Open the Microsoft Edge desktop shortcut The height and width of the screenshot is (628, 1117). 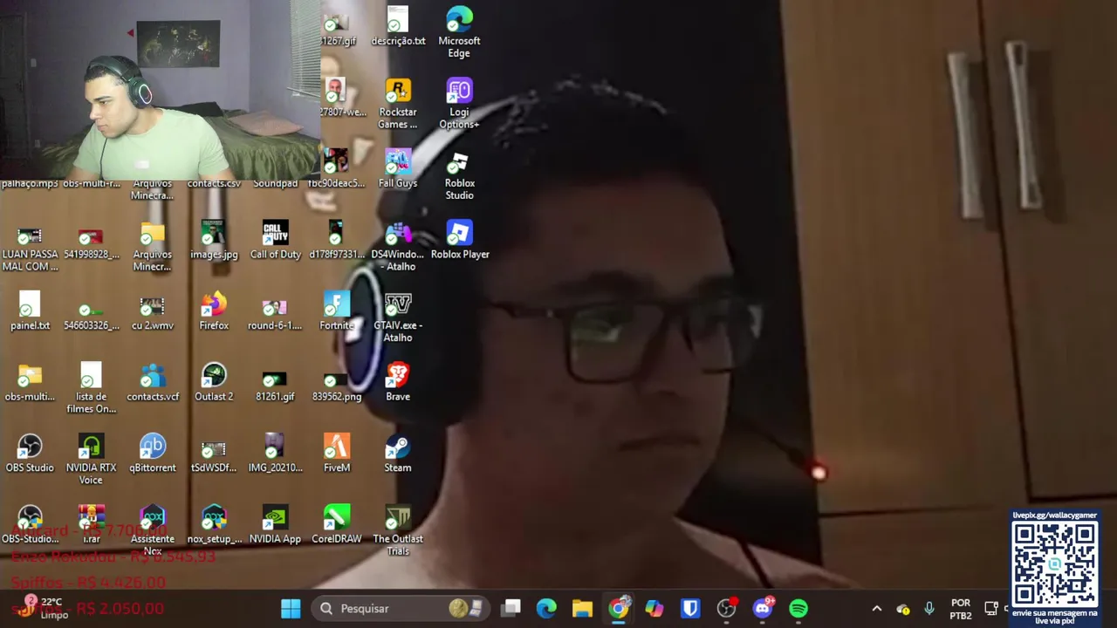click(x=459, y=32)
